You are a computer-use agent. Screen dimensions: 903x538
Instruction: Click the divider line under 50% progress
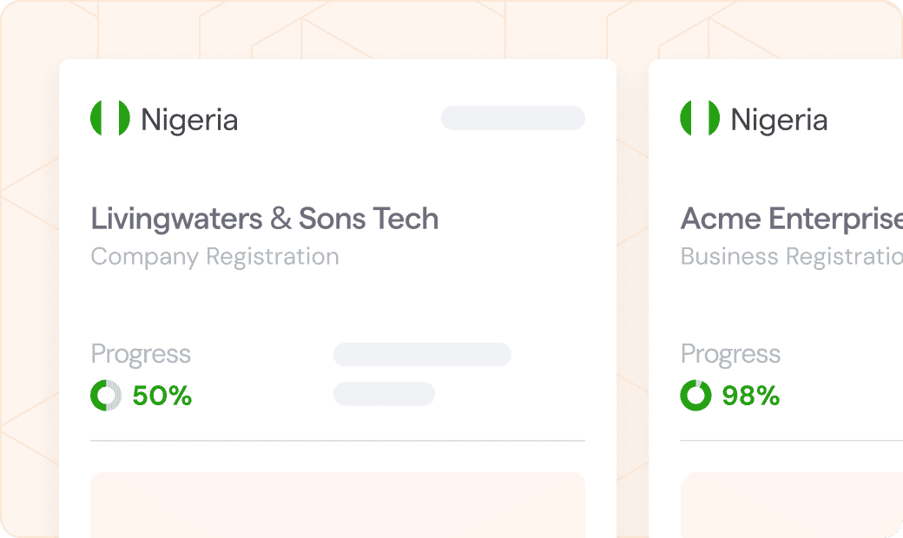(337, 441)
